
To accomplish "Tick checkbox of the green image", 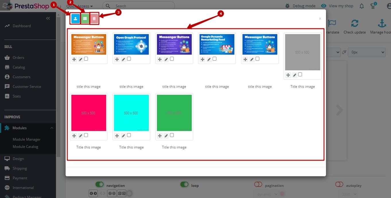I will coord(172,135).
